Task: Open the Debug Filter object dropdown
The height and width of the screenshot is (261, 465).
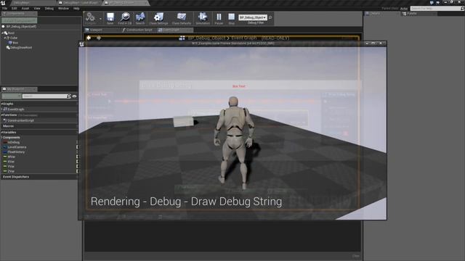Action: [253, 17]
